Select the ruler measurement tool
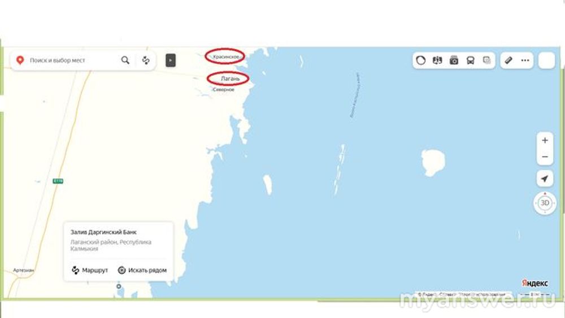The height and width of the screenshot is (318, 565). 508,60
